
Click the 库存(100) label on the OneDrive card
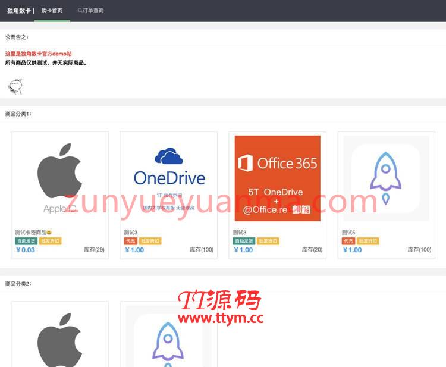tap(202, 250)
